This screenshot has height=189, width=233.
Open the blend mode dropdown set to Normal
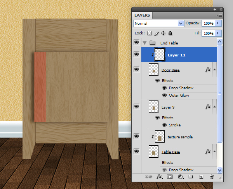coord(158,24)
